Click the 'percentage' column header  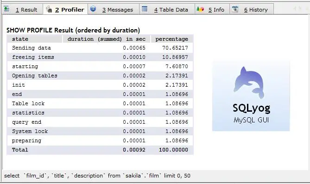click(172, 39)
